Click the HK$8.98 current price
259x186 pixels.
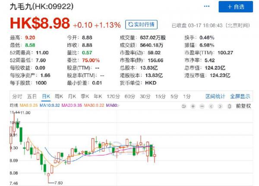(40, 23)
